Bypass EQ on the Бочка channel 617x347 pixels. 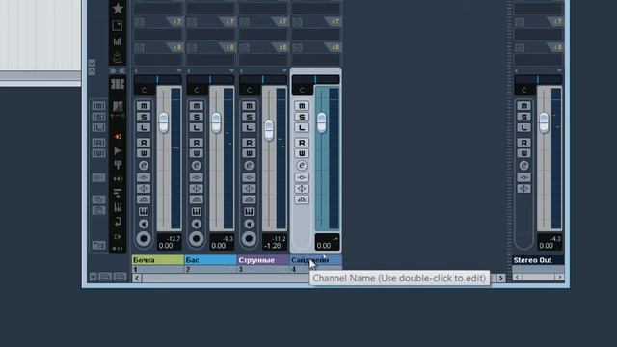click(x=144, y=189)
